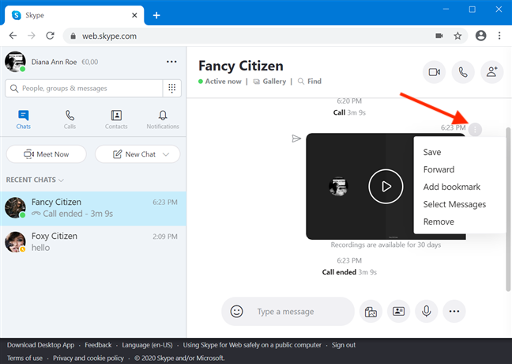
Task: Choose Save from the recording menu
Action: (x=432, y=152)
